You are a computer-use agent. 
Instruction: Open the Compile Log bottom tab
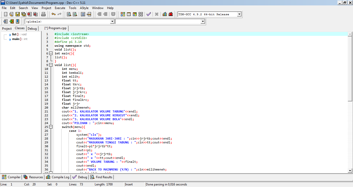(58, 177)
